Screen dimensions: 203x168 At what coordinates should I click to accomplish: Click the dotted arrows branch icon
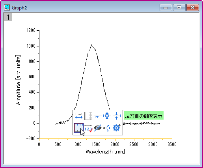tap(107, 128)
